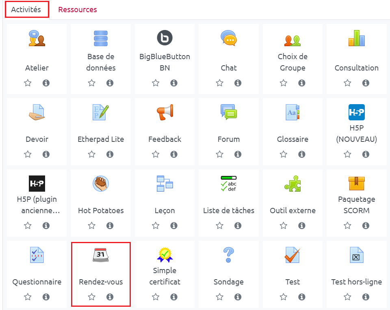
Task: Click the Simple certificat ribbon icon
Action: point(165,255)
